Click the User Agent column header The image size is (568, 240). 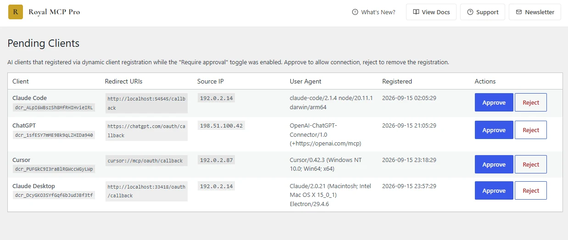coord(306,81)
